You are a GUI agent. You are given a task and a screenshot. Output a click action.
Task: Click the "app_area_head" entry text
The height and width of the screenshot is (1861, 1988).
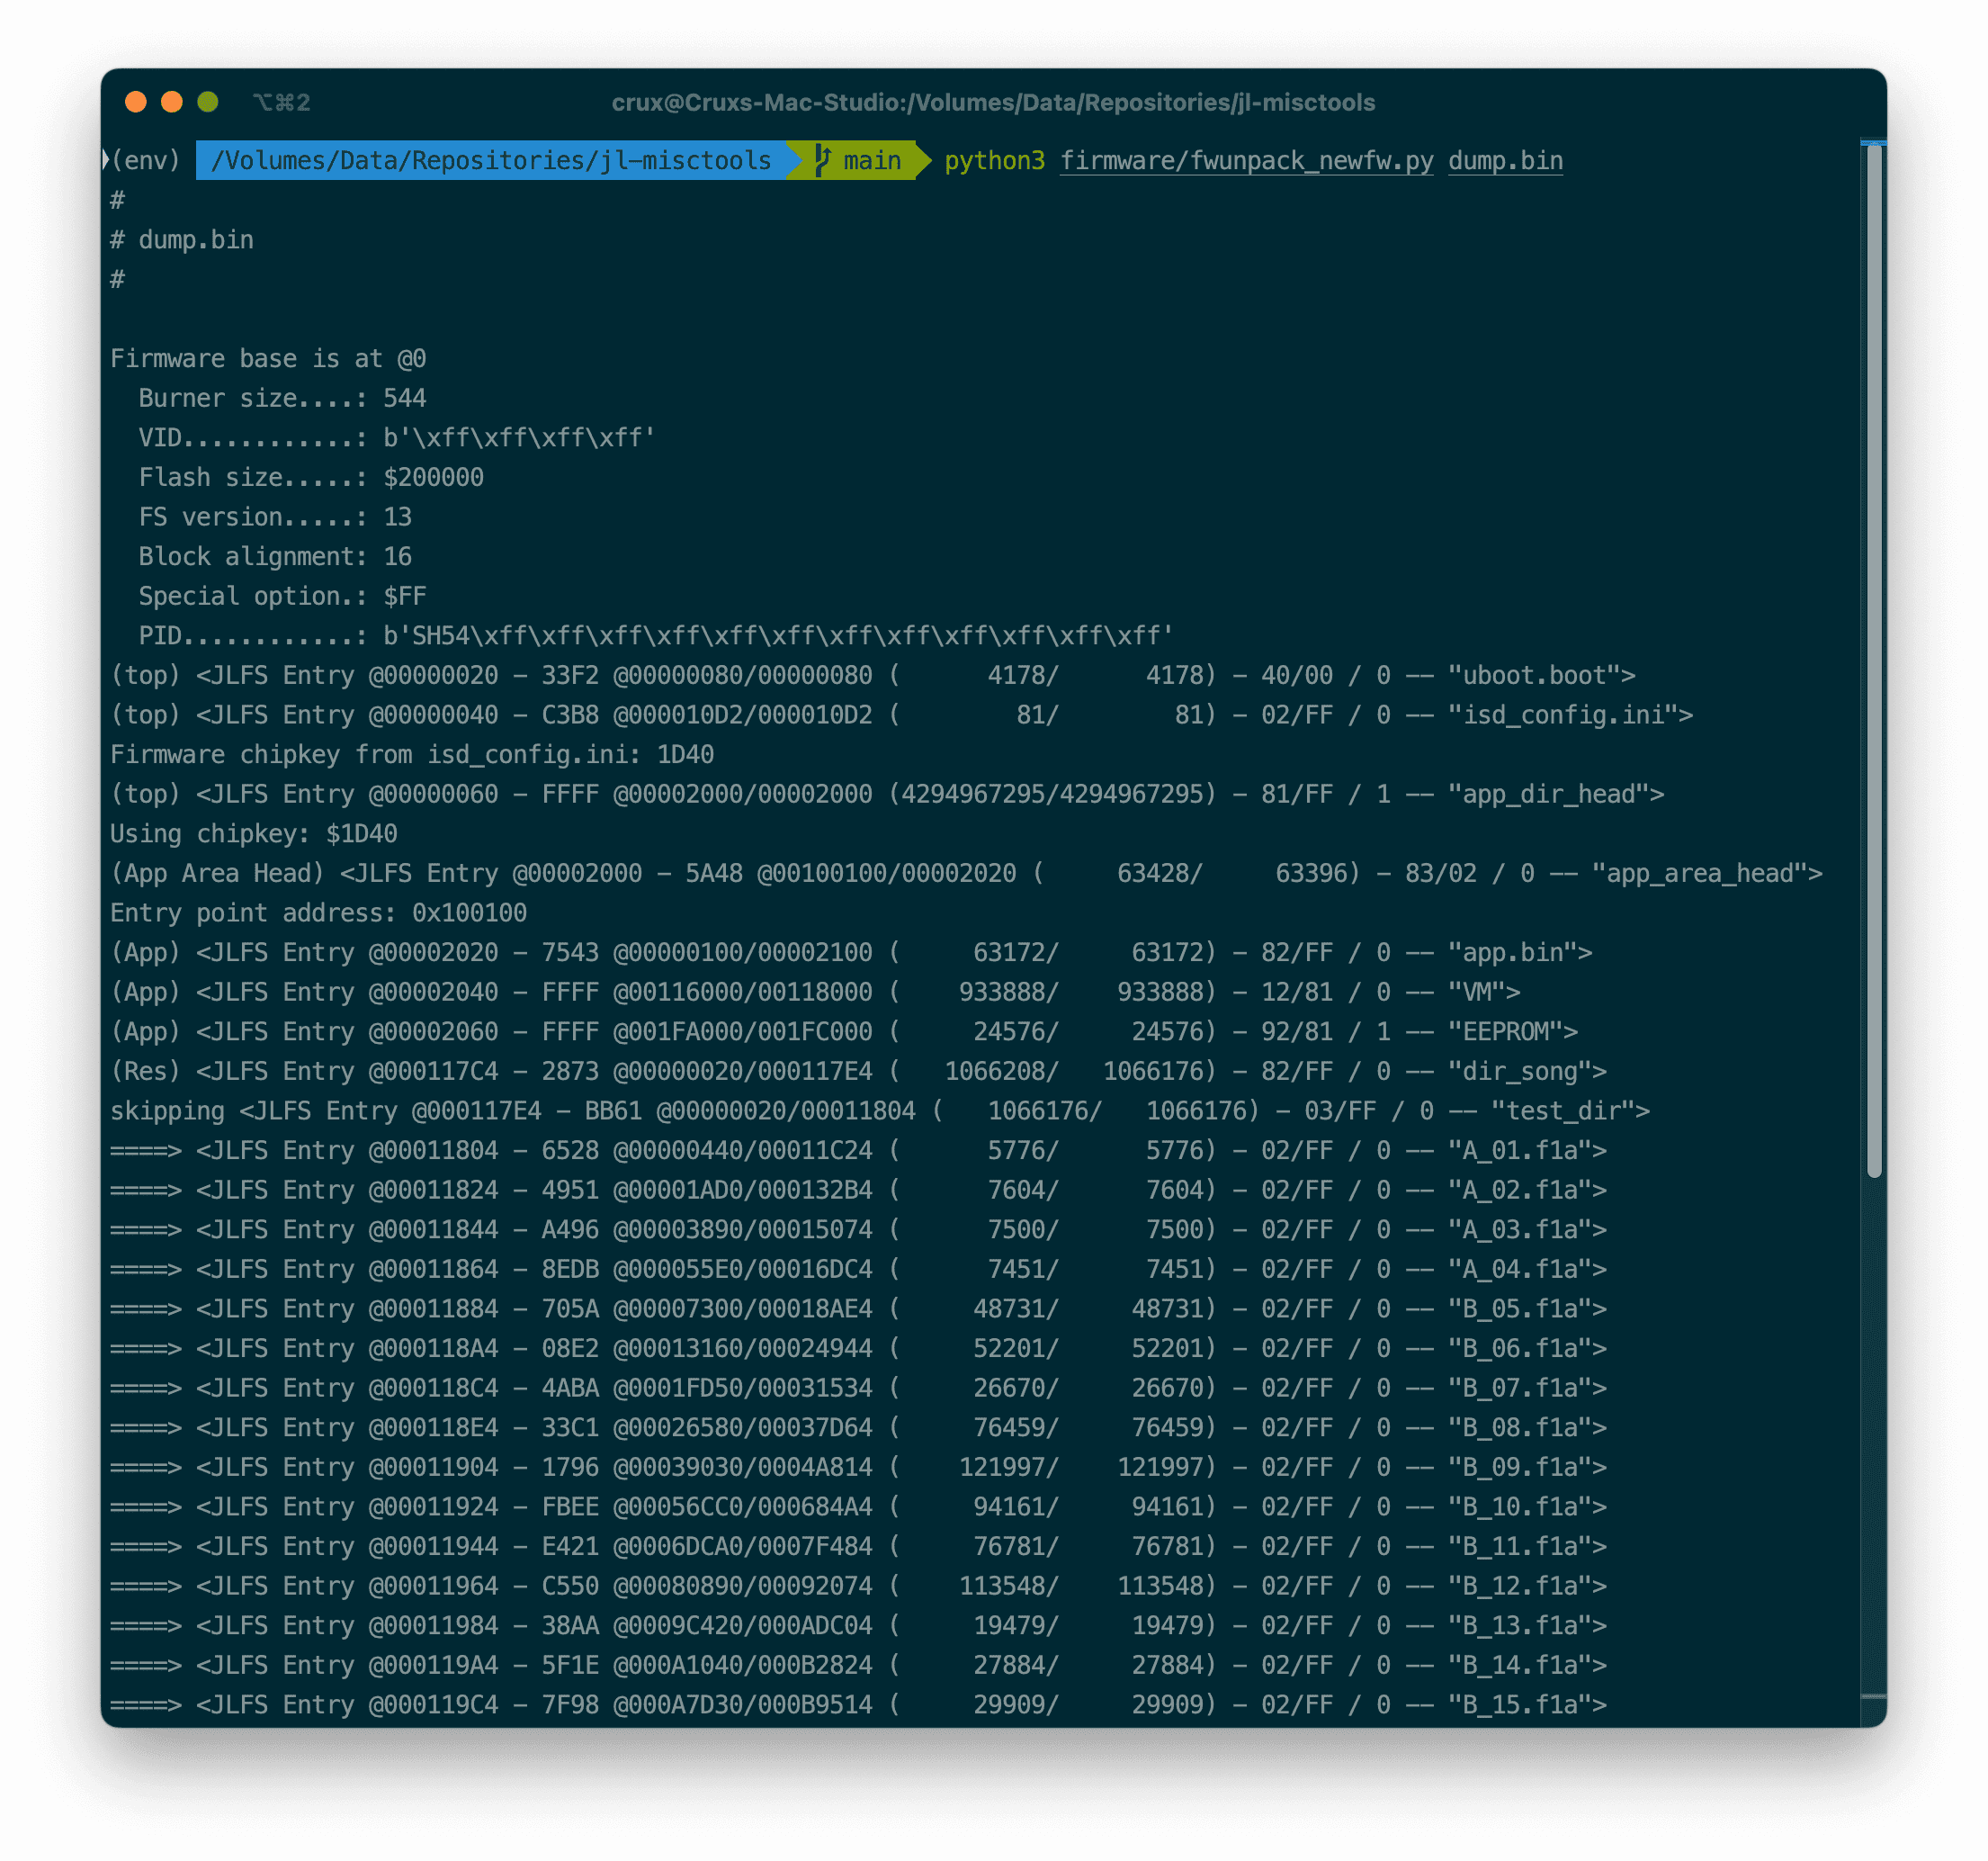coord(1706,874)
